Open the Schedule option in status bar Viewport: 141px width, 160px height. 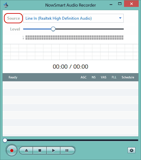point(128,77)
